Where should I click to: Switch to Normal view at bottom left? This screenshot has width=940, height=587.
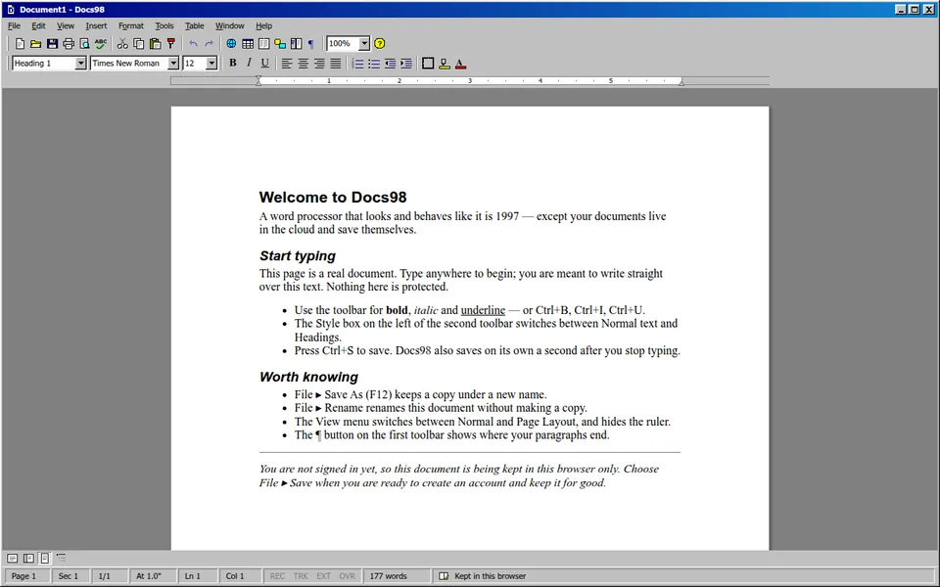(x=12, y=559)
